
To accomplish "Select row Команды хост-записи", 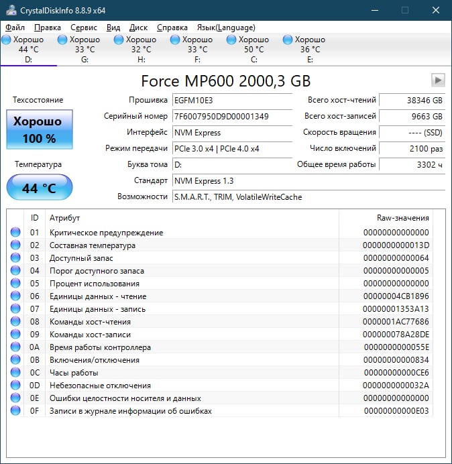I will point(220,334).
